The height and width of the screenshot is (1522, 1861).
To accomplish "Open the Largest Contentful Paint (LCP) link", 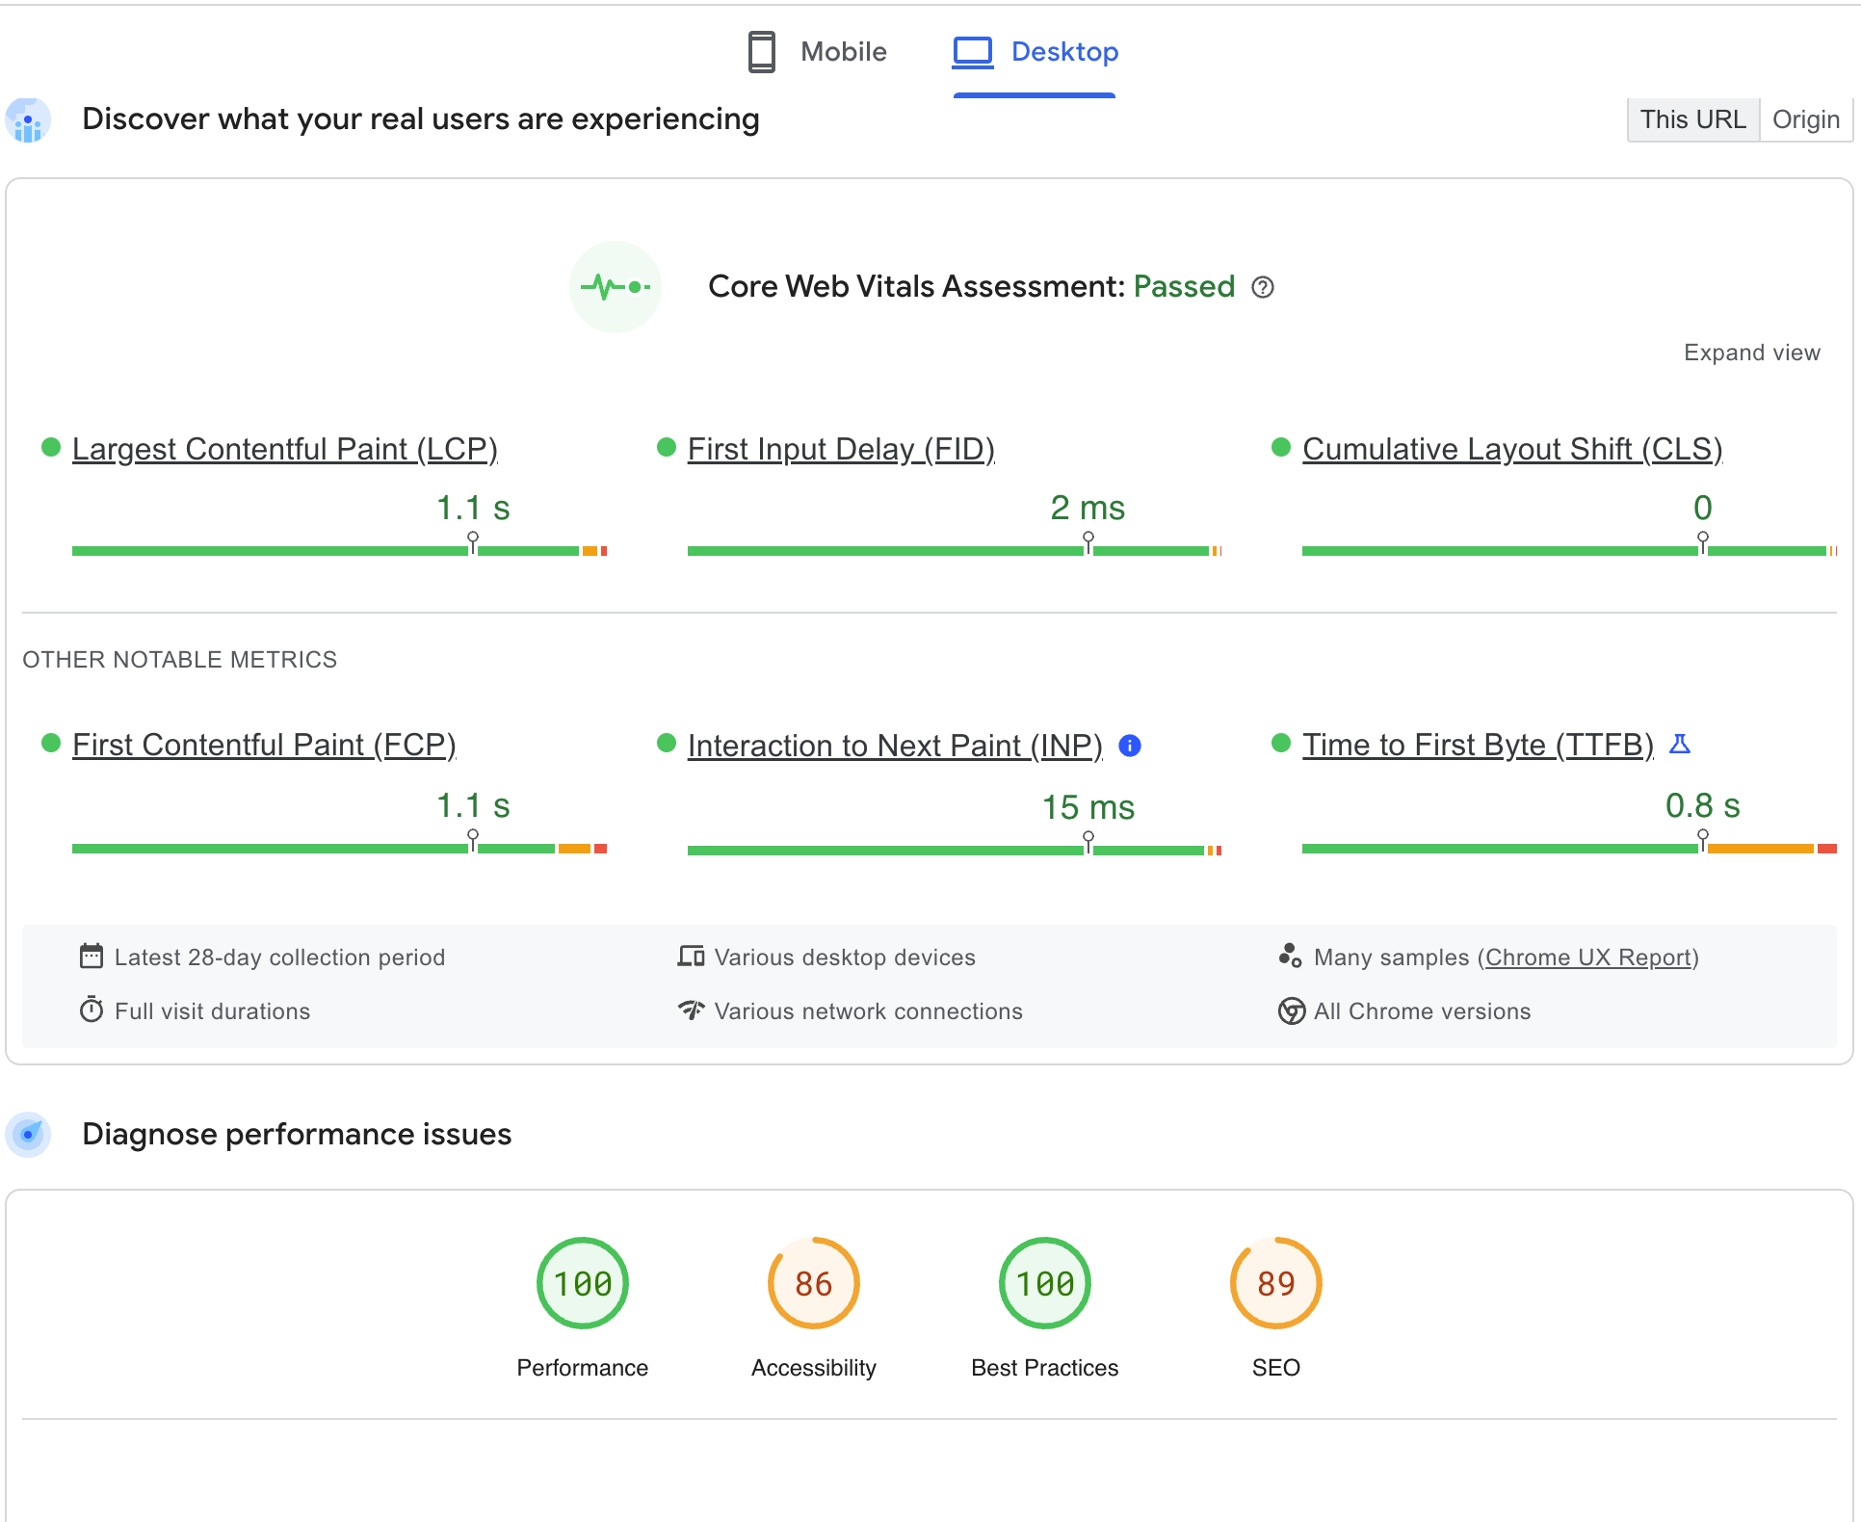I will click(285, 449).
